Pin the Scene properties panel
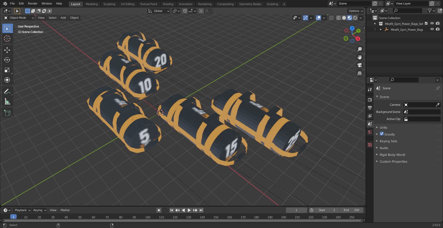The width and height of the screenshot is (443, 228). 437,88
